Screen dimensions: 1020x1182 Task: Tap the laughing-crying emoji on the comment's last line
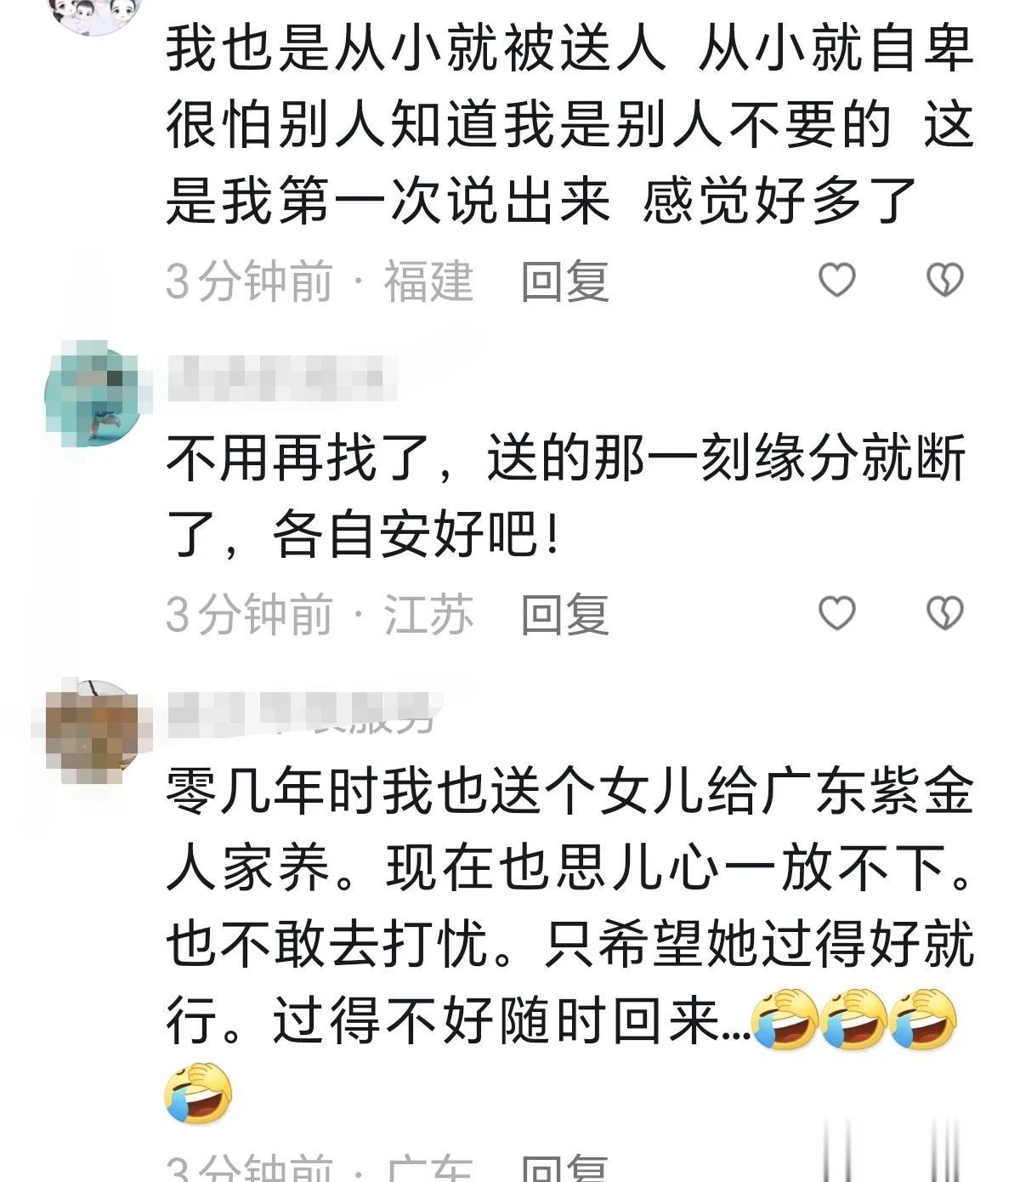pyautogui.click(x=197, y=1094)
